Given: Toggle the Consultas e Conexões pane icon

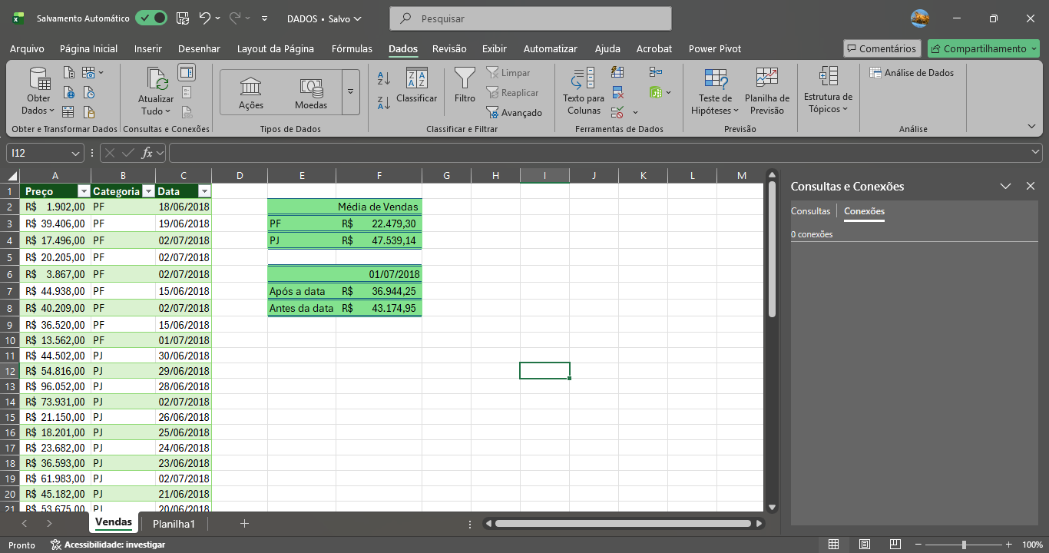Looking at the screenshot, I should 186,73.
